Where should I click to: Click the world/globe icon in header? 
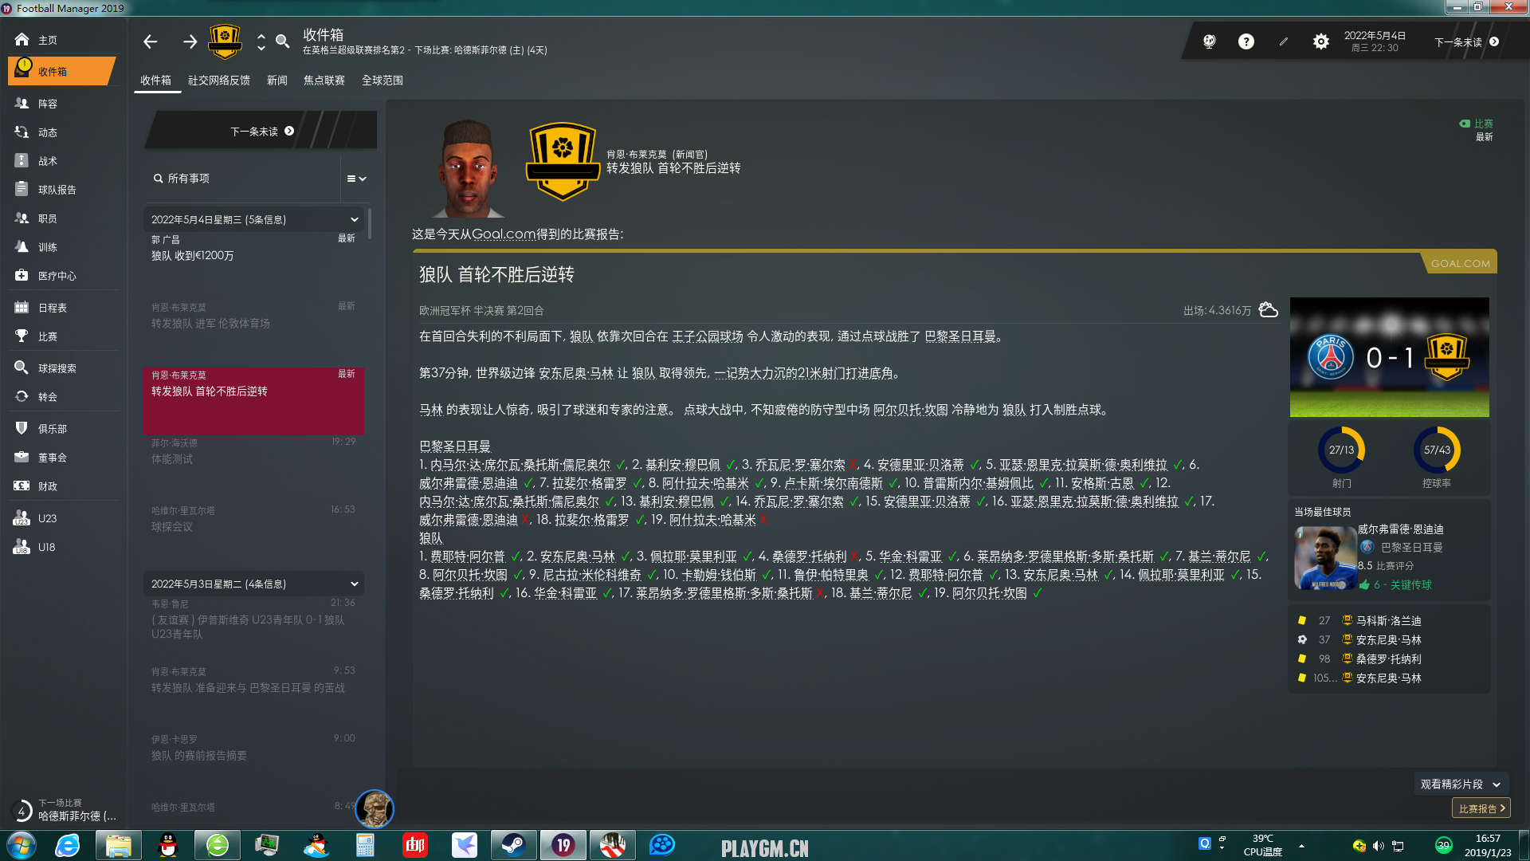pyautogui.click(x=1209, y=41)
